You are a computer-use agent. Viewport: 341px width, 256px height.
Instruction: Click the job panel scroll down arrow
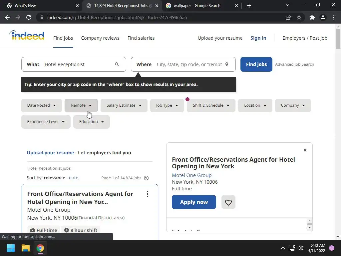click(309, 228)
